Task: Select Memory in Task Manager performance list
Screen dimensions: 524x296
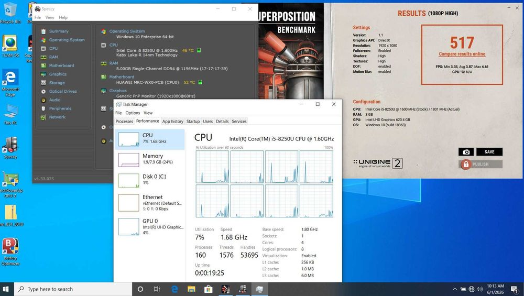Action: (150, 160)
